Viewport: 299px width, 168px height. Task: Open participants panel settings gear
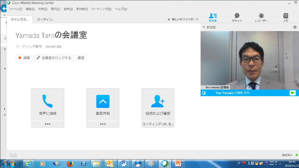coord(295,27)
